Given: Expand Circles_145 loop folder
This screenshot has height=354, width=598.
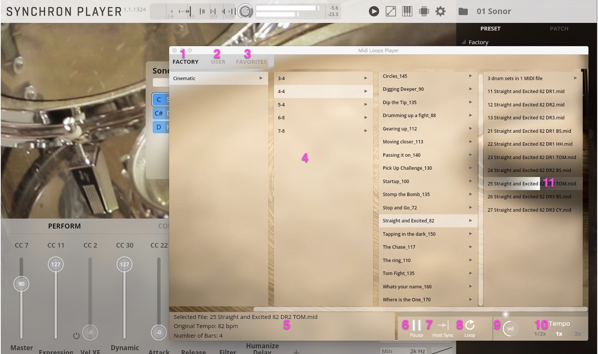Looking at the screenshot, I should (428, 76).
